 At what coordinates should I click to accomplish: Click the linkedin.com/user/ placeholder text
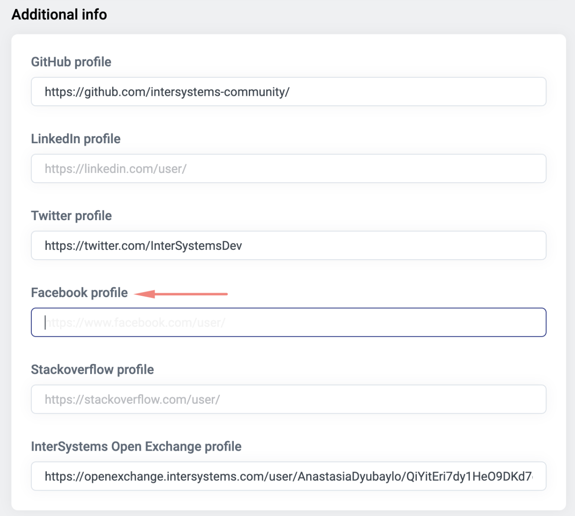pyautogui.click(x=116, y=169)
